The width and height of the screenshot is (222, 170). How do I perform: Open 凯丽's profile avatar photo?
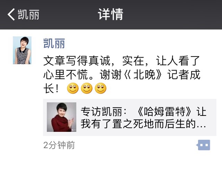point(22,50)
